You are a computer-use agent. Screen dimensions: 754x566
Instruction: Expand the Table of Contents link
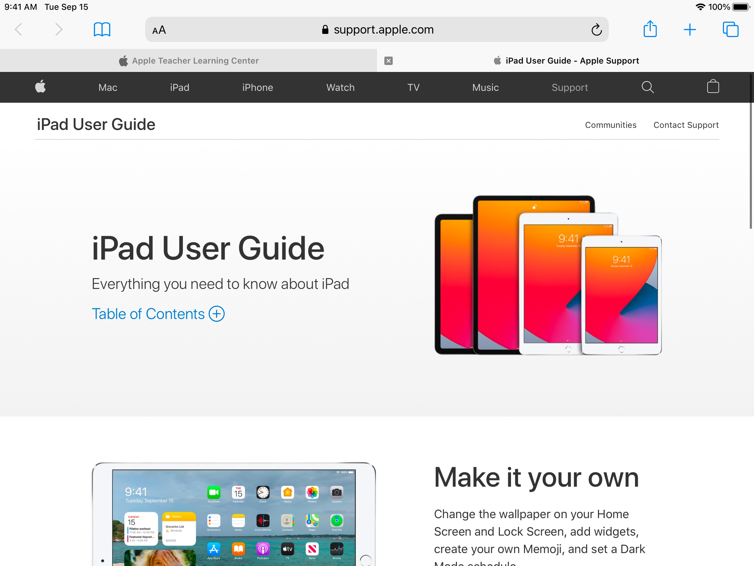click(158, 314)
